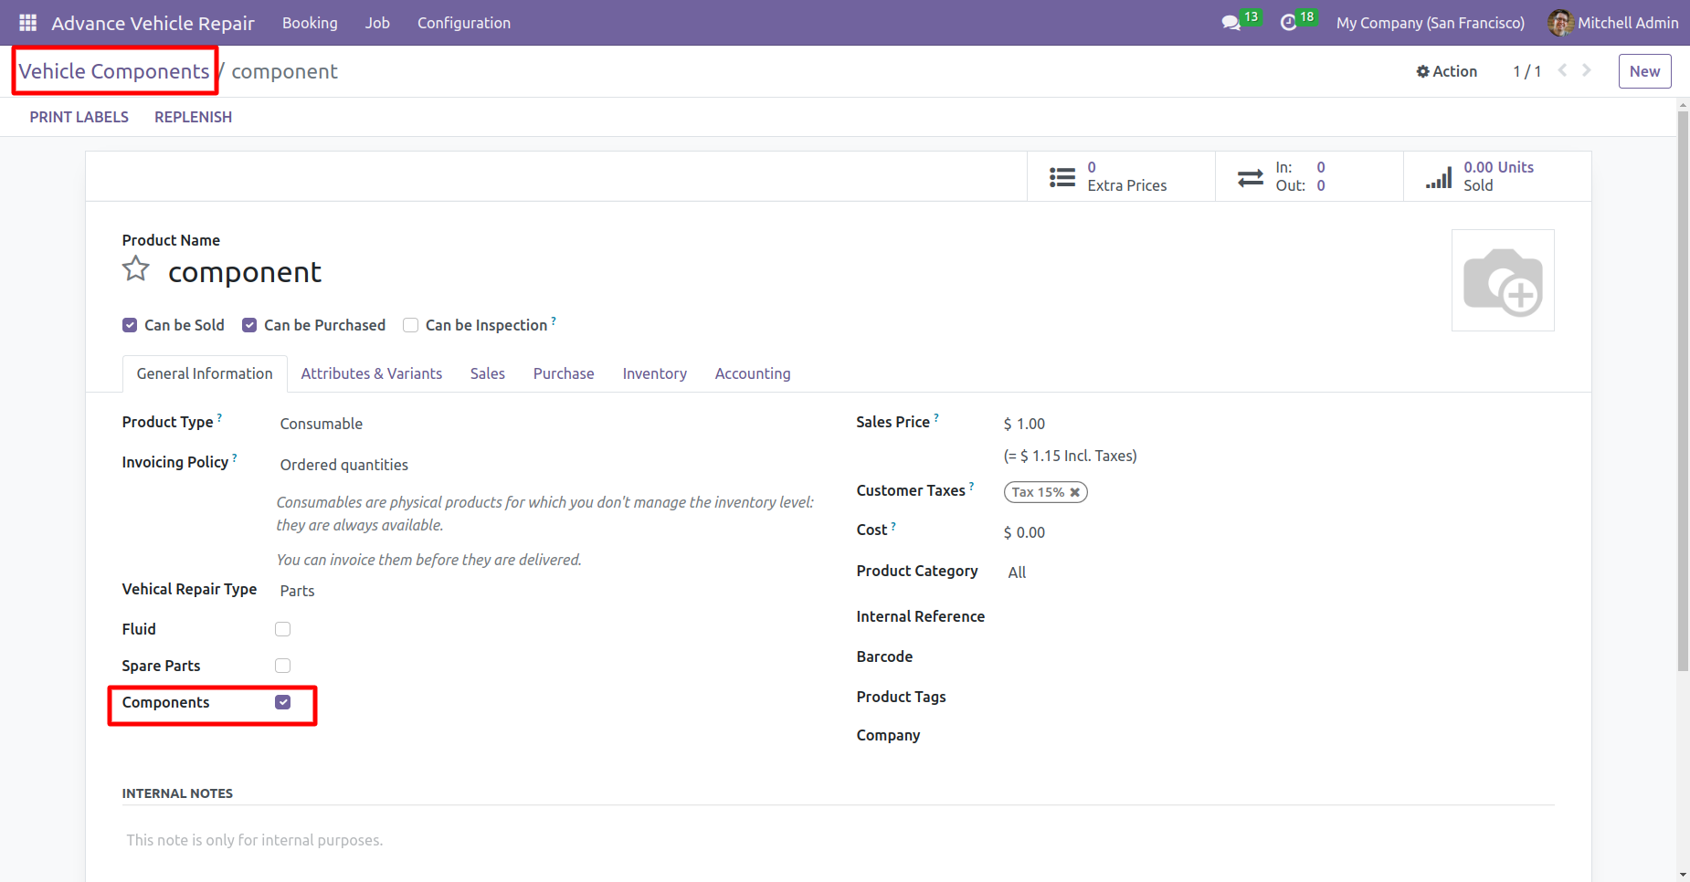This screenshot has width=1690, height=882.
Task: Open the activities clock icon with 18 badge
Action: point(1288,23)
